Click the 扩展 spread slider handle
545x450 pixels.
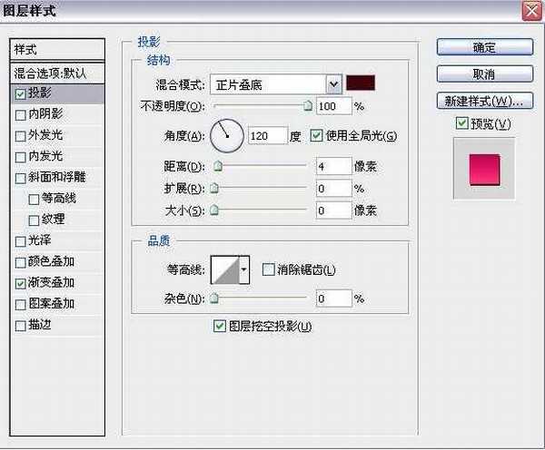coord(214,188)
